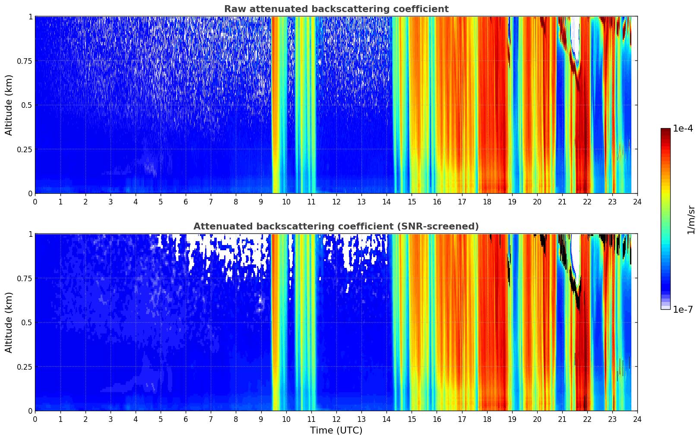Click the bottom plot's '0.25' altitude tick
The height and width of the screenshot is (440, 700).
tap(25, 367)
